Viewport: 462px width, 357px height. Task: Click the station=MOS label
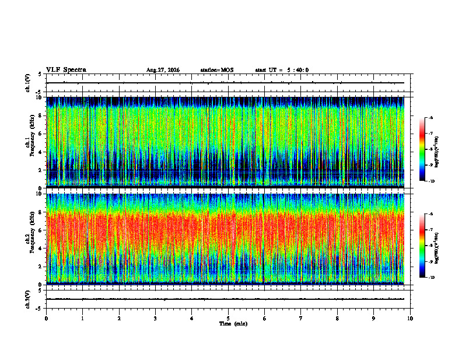click(217, 70)
